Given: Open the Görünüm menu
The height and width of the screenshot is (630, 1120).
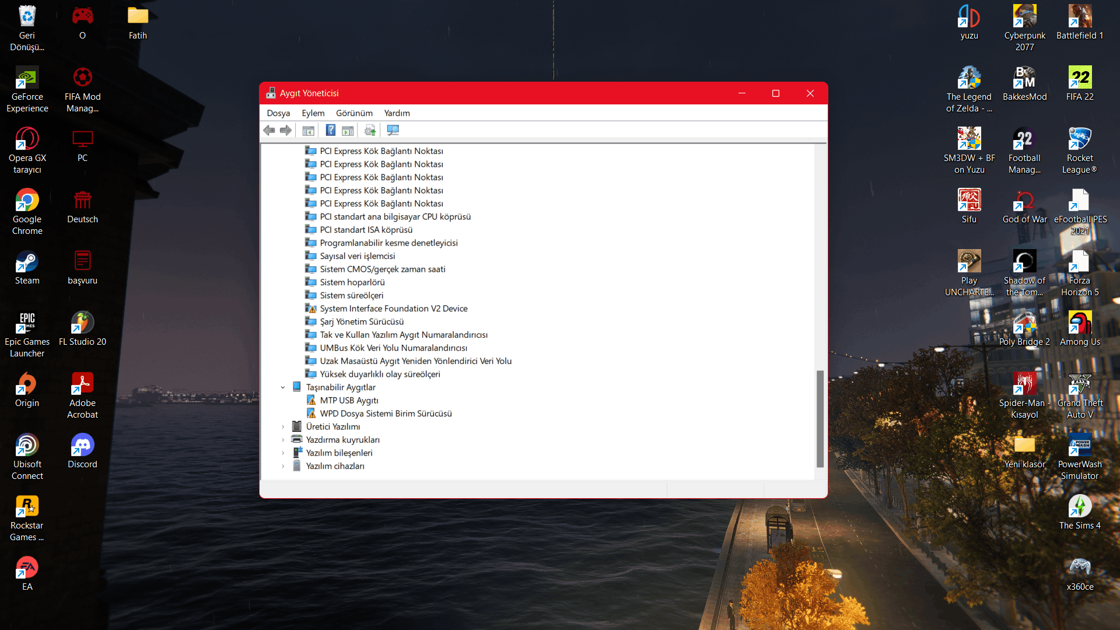Looking at the screenshot, I should (x=354, y=113).
